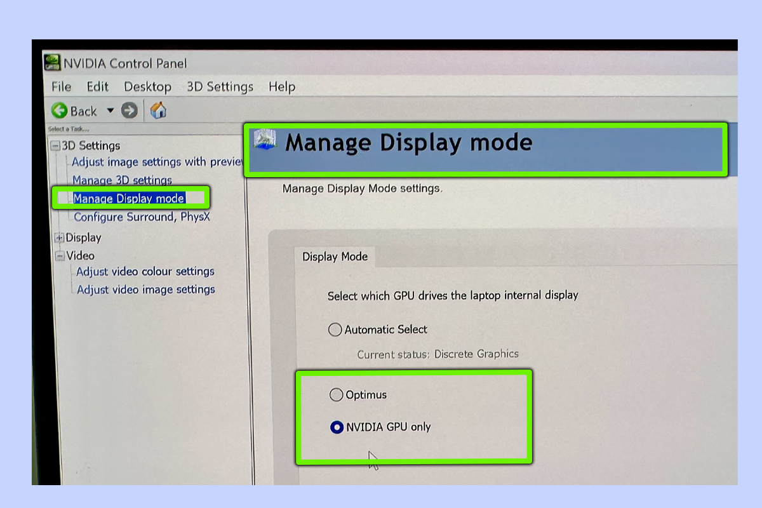The width and height of the screenshot is (762, 508).
Task: Open Adjust image settings with preview
Action: coord(157,162)
